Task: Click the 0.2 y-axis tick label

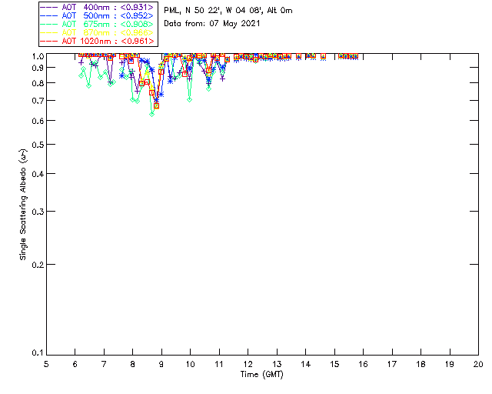Action: point(38,265)
